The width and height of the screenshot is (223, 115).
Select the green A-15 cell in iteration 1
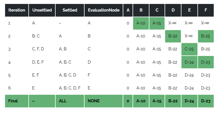[x=157, y=23]
